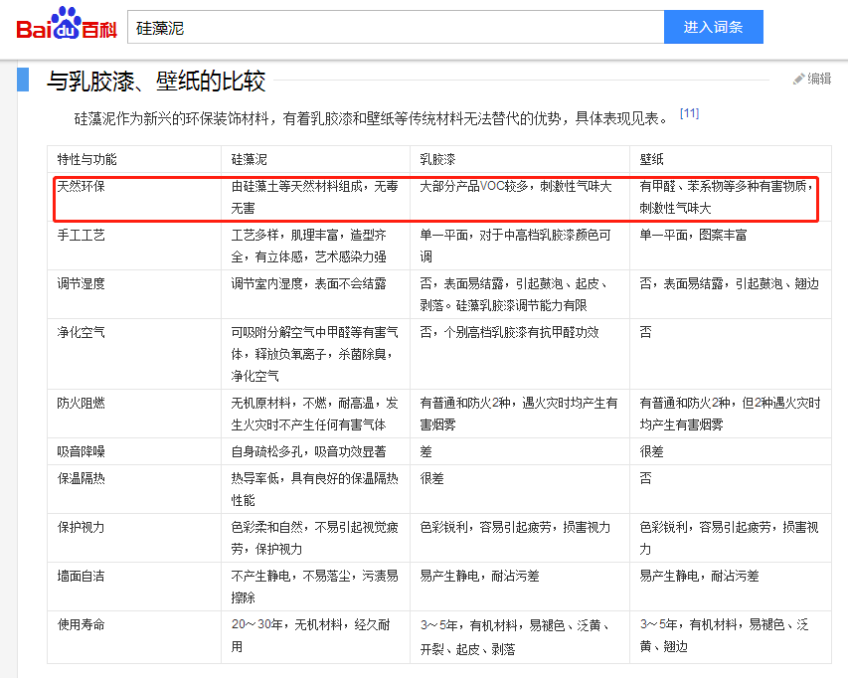Focus the search box containing 硅藻泥
This screenshot has width=848, height=678.
click(396, 27)
